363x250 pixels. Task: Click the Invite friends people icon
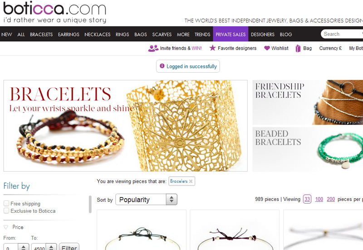153,48
